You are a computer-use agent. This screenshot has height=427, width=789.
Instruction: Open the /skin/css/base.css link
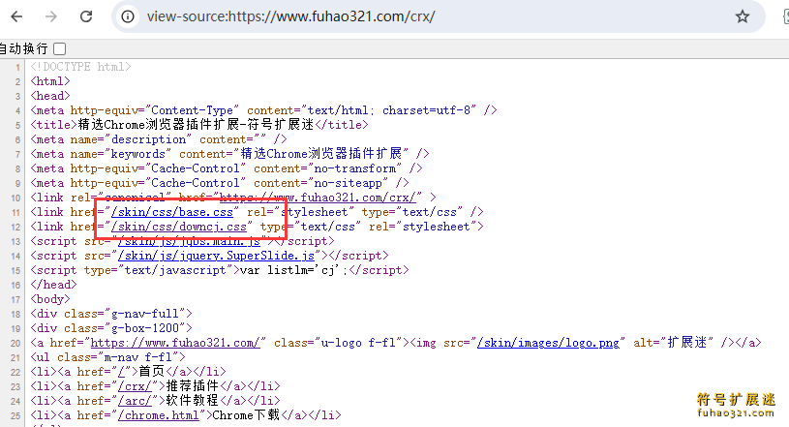coord(172,212)
